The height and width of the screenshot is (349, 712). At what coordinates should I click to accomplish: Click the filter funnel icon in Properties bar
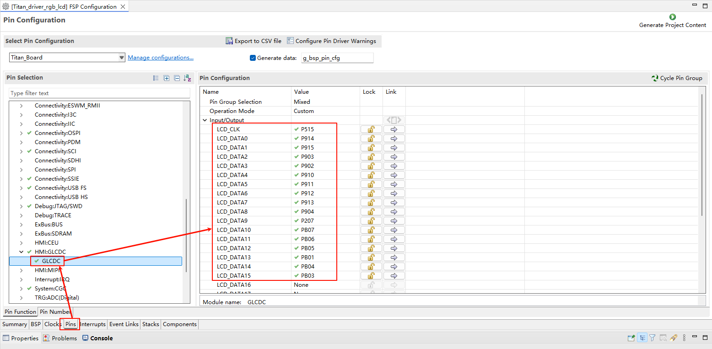[x=653, y=338]
